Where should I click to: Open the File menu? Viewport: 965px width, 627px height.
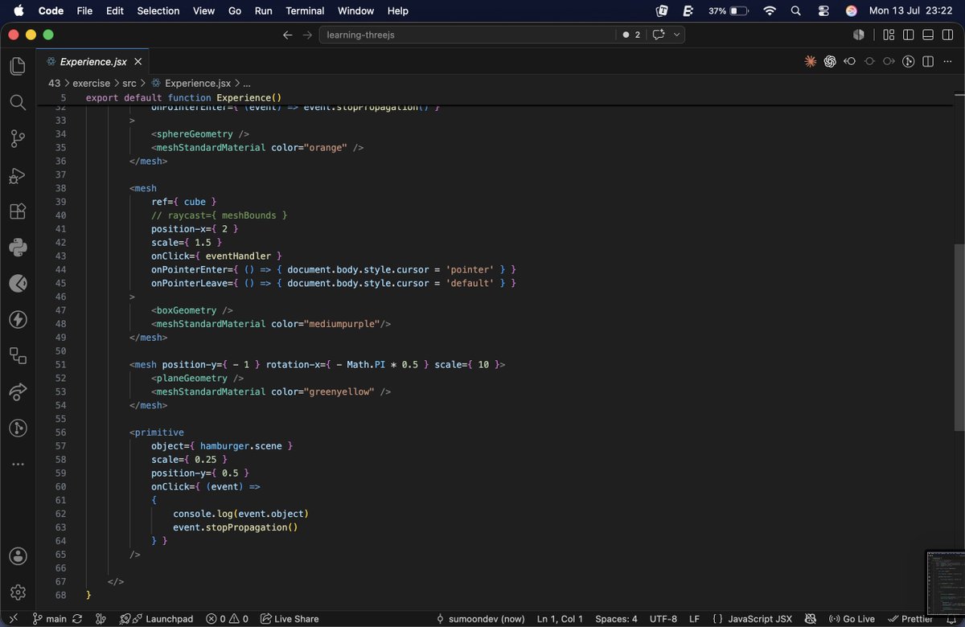84,10
